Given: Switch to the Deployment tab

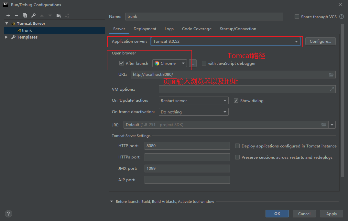Looking at the screenshot, I should tap(145, 29).
